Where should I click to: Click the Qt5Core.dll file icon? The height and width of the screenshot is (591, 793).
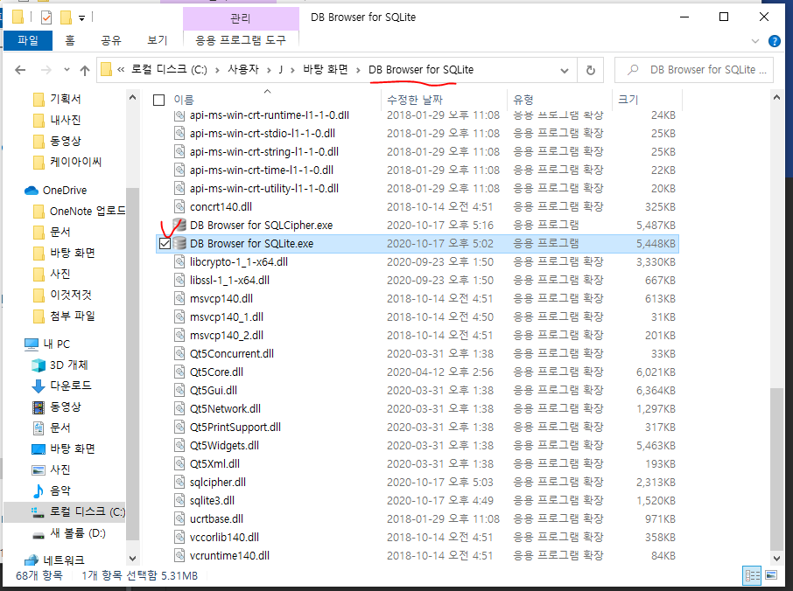tap(179, 372)
